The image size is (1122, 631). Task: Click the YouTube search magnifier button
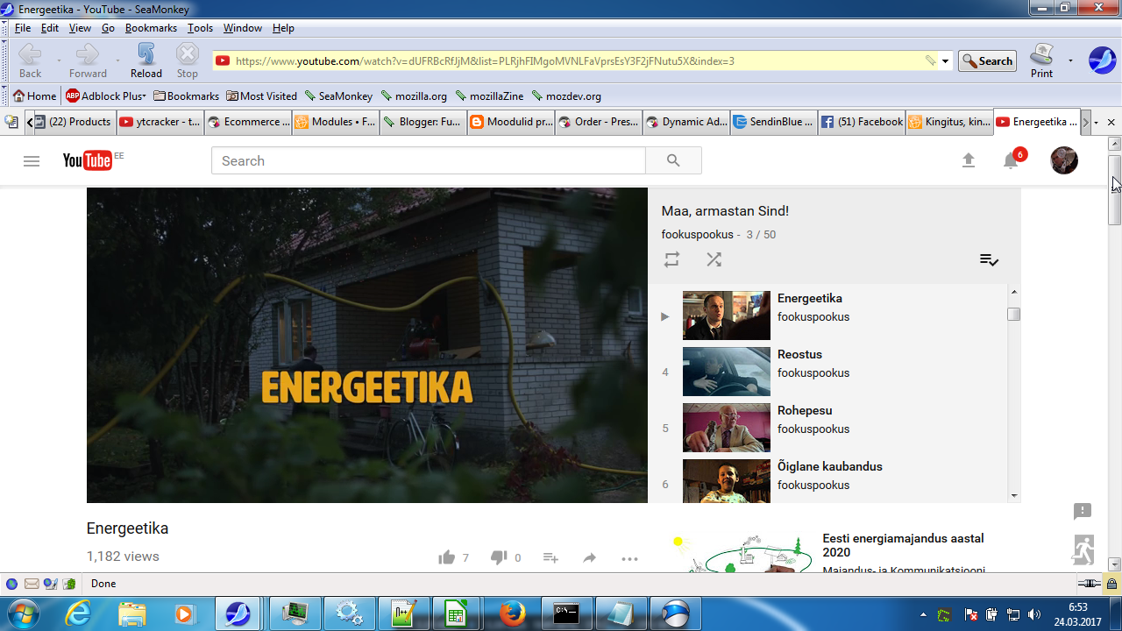673,160
